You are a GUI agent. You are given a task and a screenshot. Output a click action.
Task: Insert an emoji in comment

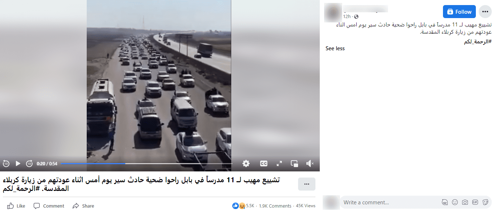pyautogui.click(x=455, y=203)
